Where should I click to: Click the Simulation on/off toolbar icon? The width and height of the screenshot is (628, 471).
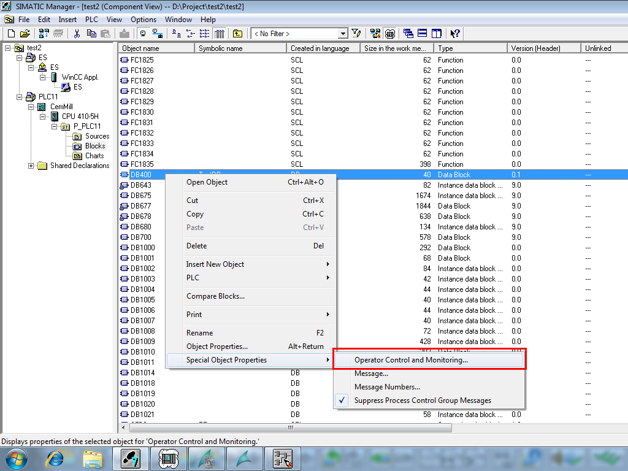(389, 34)
